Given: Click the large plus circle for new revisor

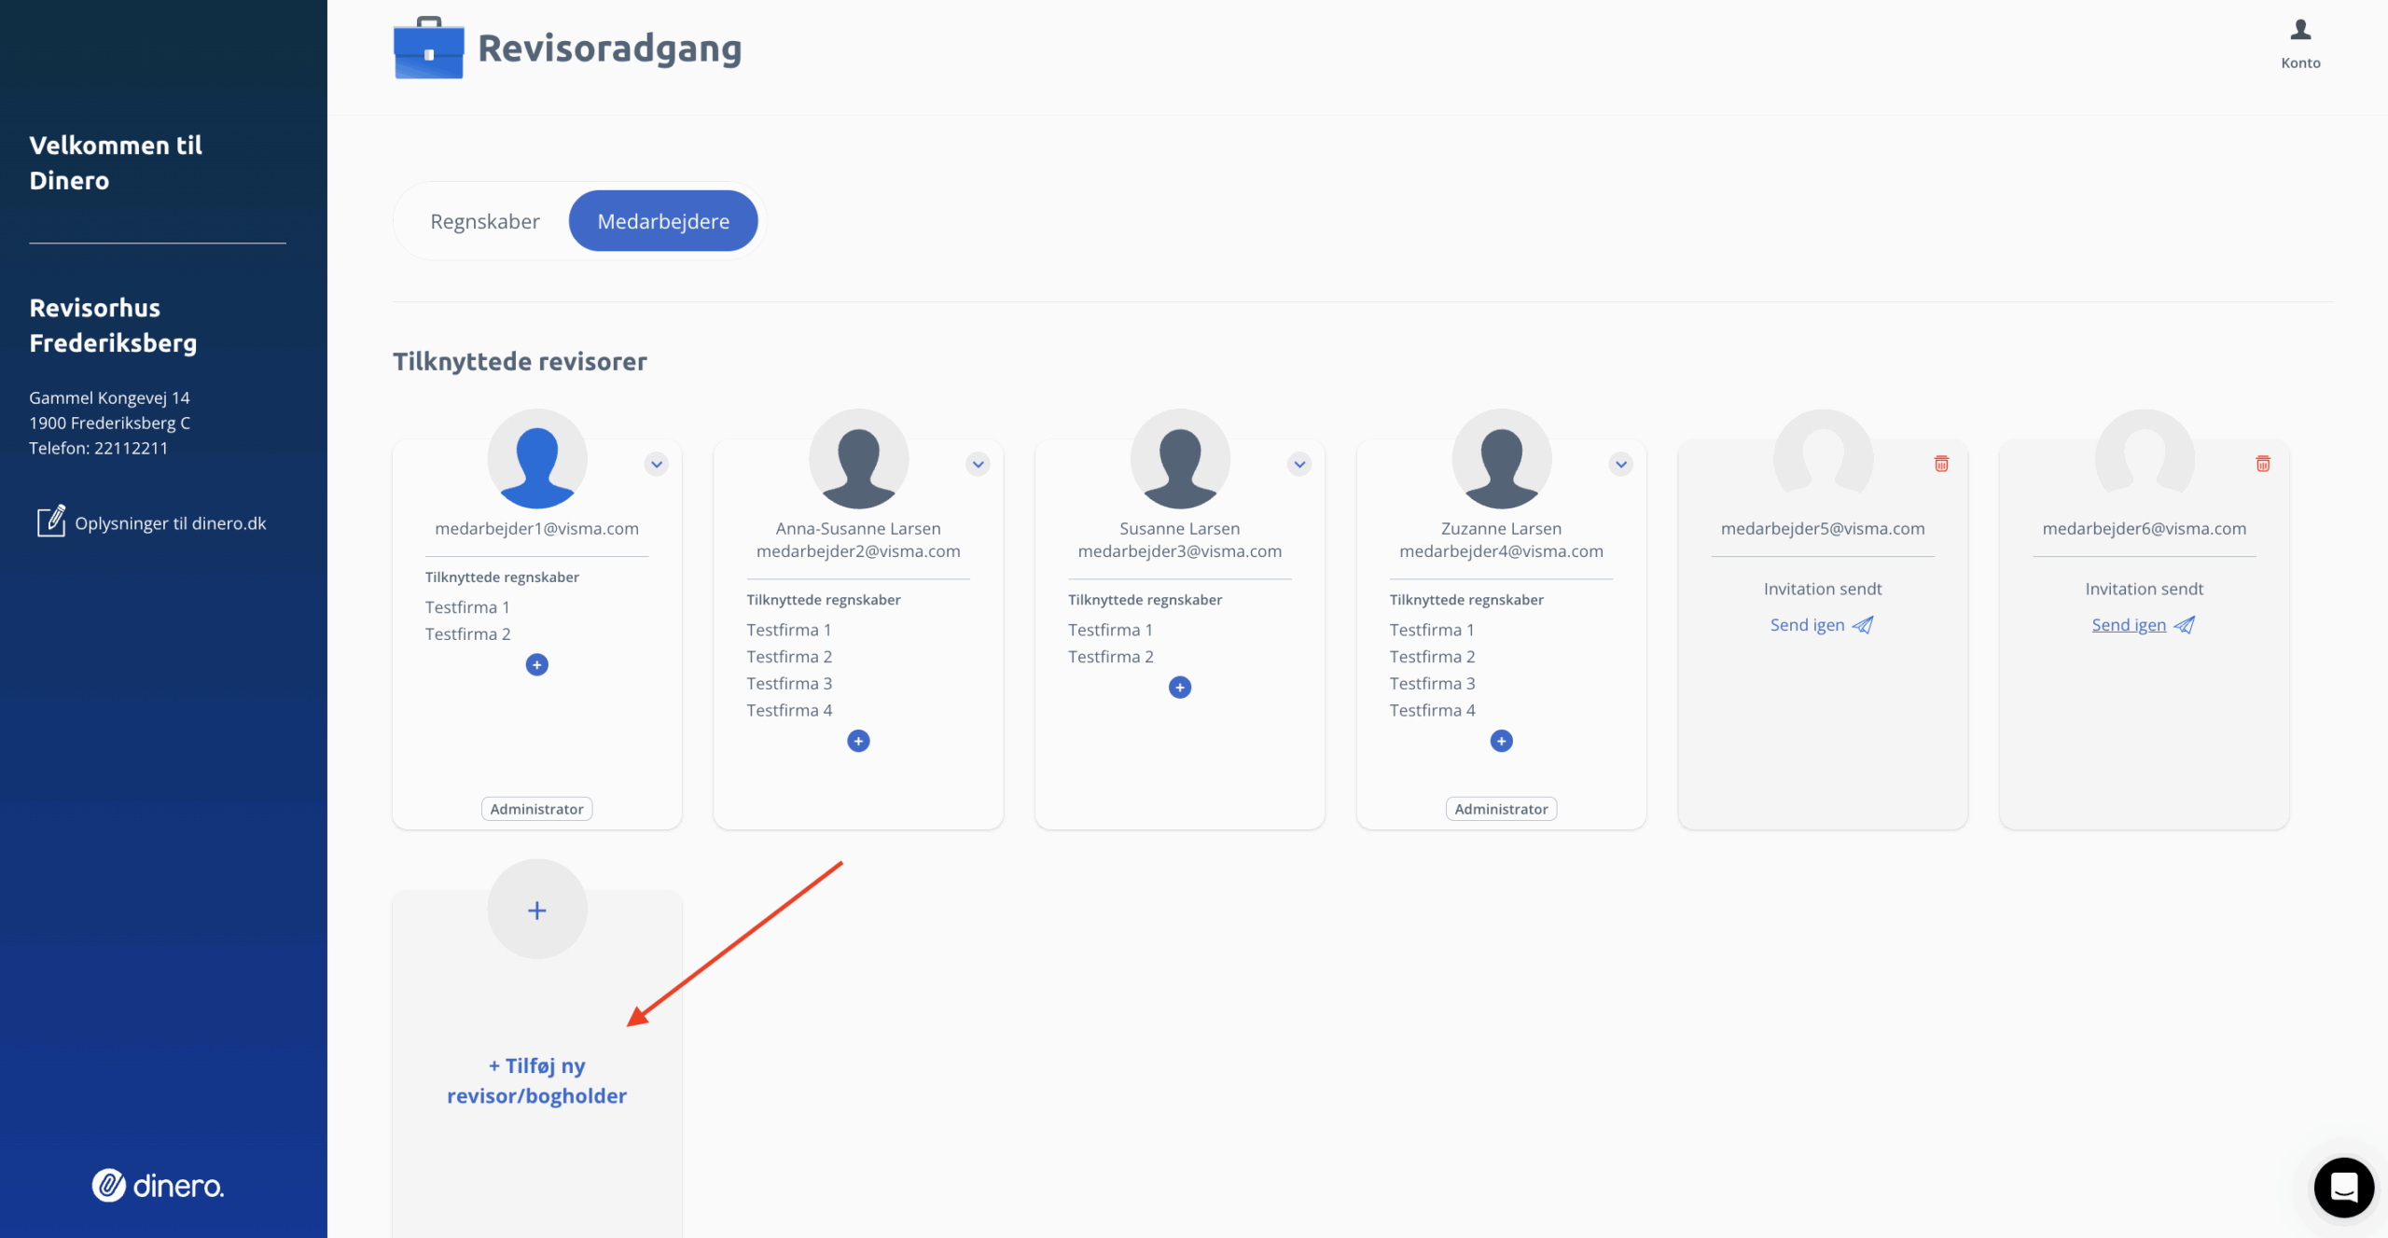Looking at the screenshot, I should click(x=536, y=910).
